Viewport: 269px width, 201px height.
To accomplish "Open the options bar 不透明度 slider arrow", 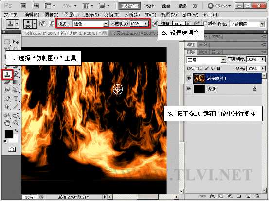I will (x=146, y=24).
